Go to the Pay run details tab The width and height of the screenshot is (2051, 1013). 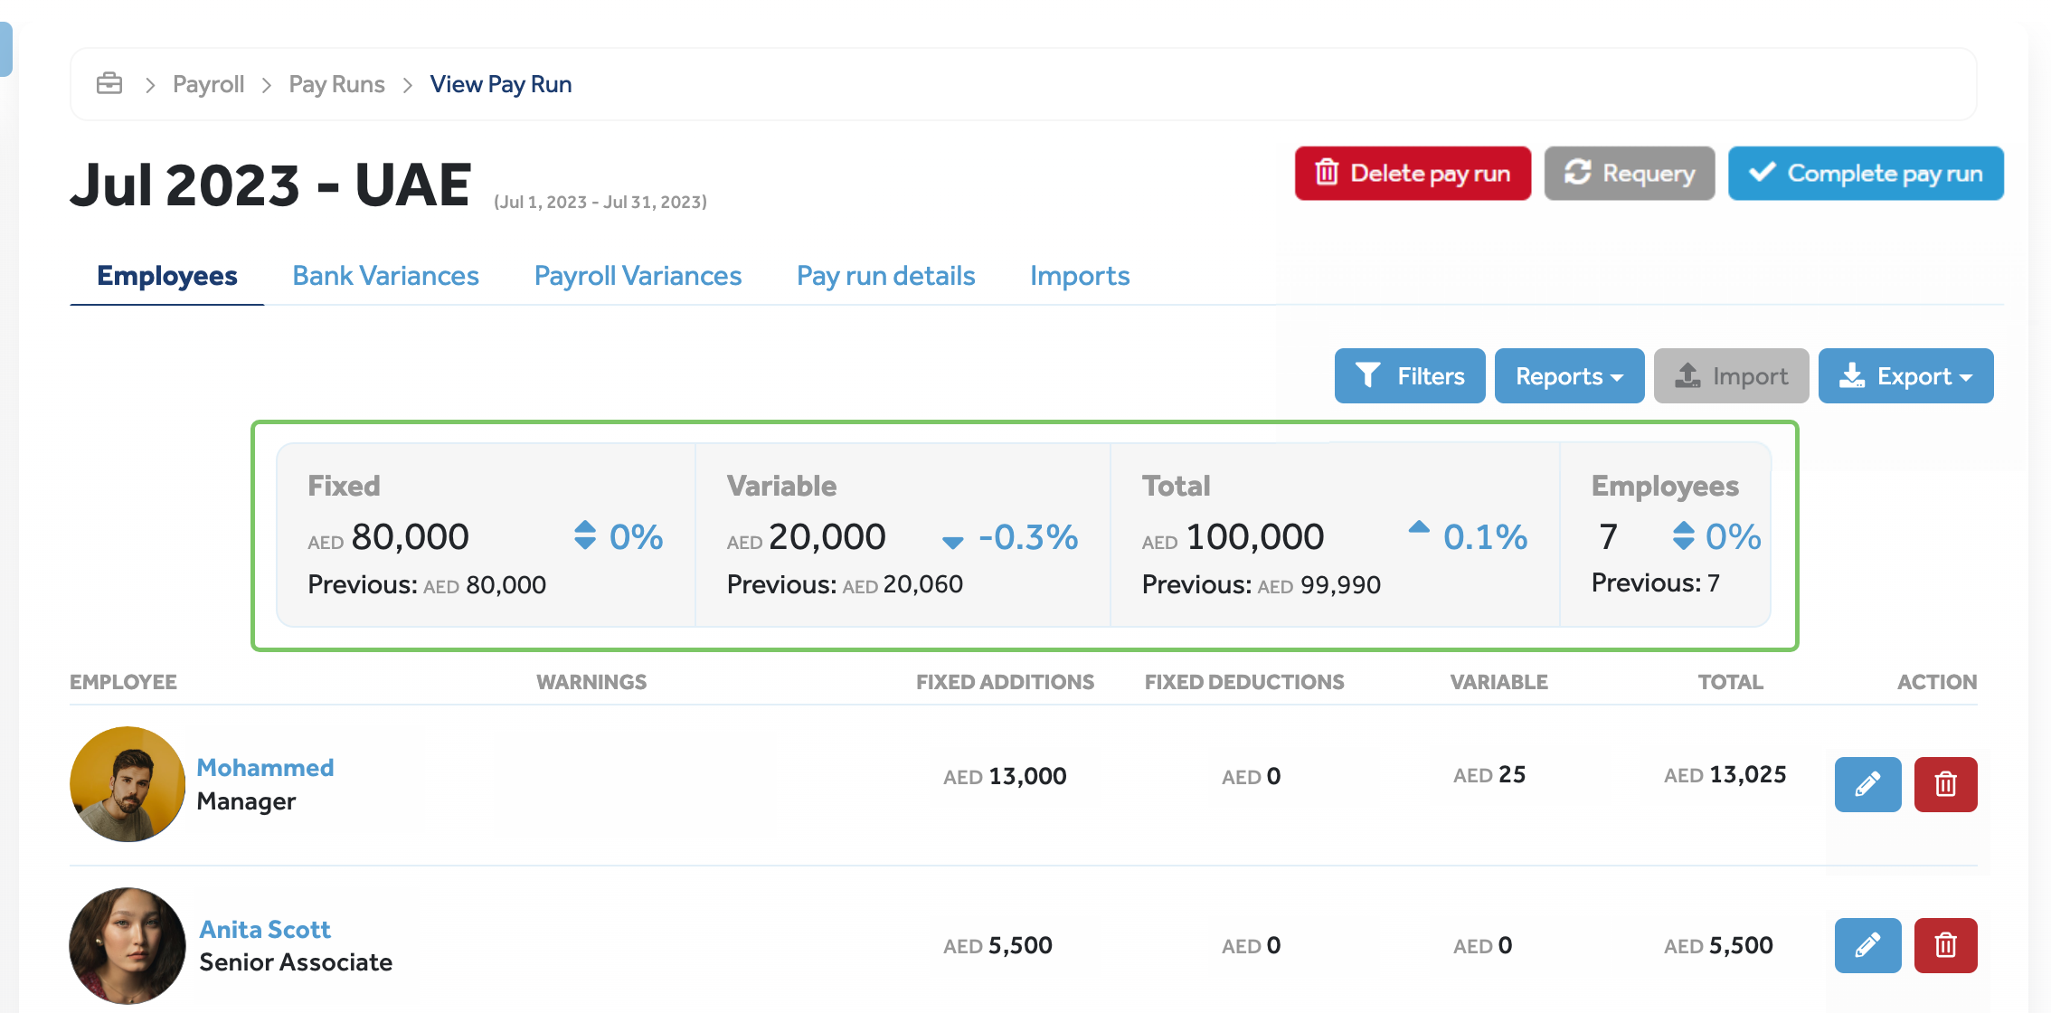tap(885, 276)
